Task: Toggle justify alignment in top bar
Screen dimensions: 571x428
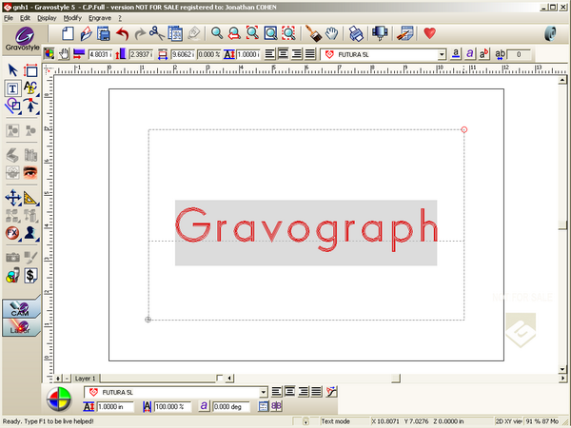Action: (x=310, y=54)
